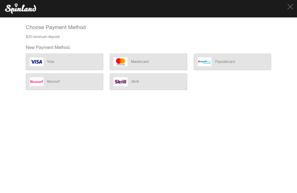
Task: Click the "$20 minimum deposit" text
Action: tap(43, 37)
